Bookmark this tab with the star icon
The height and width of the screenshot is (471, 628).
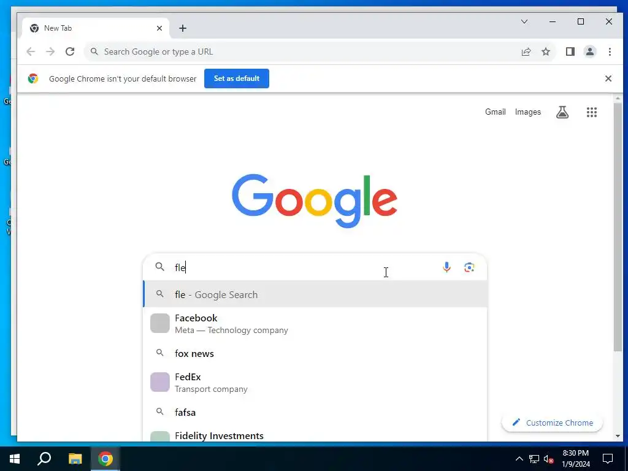[546, 52]
